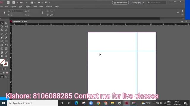Select the Content Collector tool
Image resolution: width=190 pixels, height=106 pixels.
coord(2,30)
